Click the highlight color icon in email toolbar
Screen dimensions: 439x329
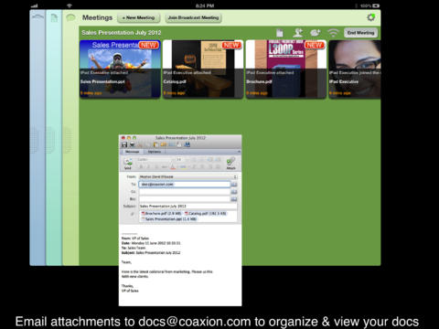(x=183, y=166)
